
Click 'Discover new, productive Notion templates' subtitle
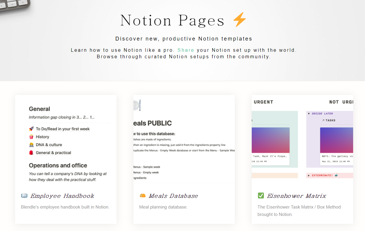coord(184,39)
